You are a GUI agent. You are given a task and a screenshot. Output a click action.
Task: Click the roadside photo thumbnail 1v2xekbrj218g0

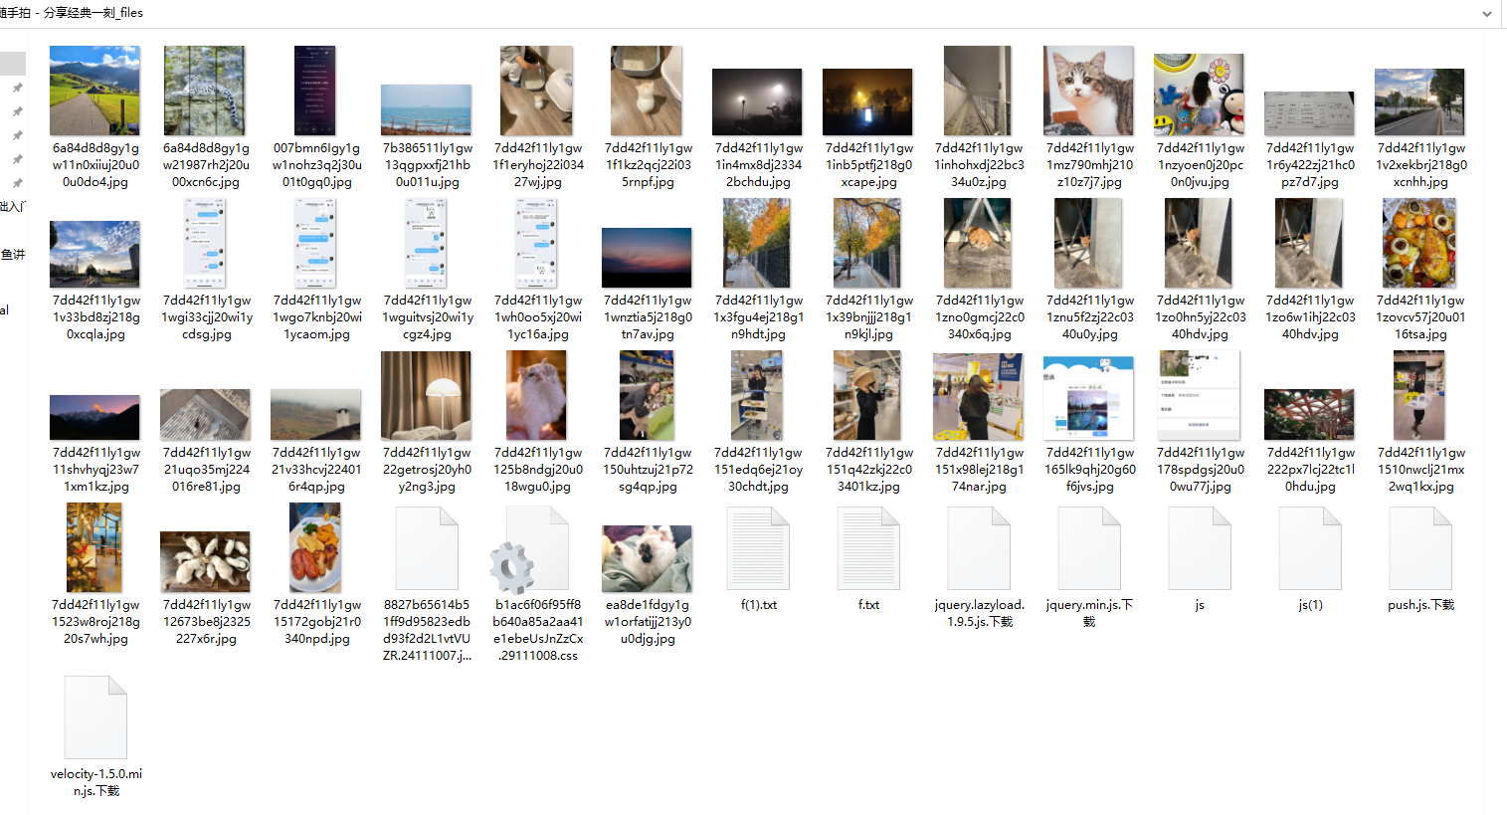[1419, 102]
